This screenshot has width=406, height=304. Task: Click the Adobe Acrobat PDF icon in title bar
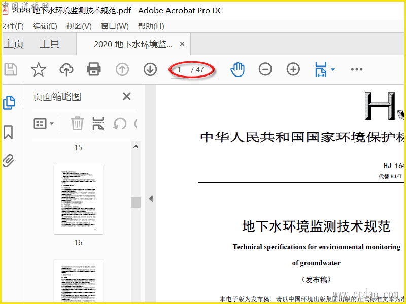click(6, 11)
